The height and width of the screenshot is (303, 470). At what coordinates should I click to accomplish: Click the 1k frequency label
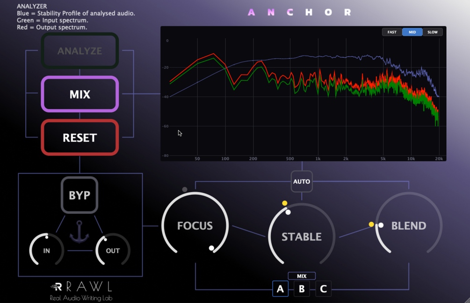318,159
